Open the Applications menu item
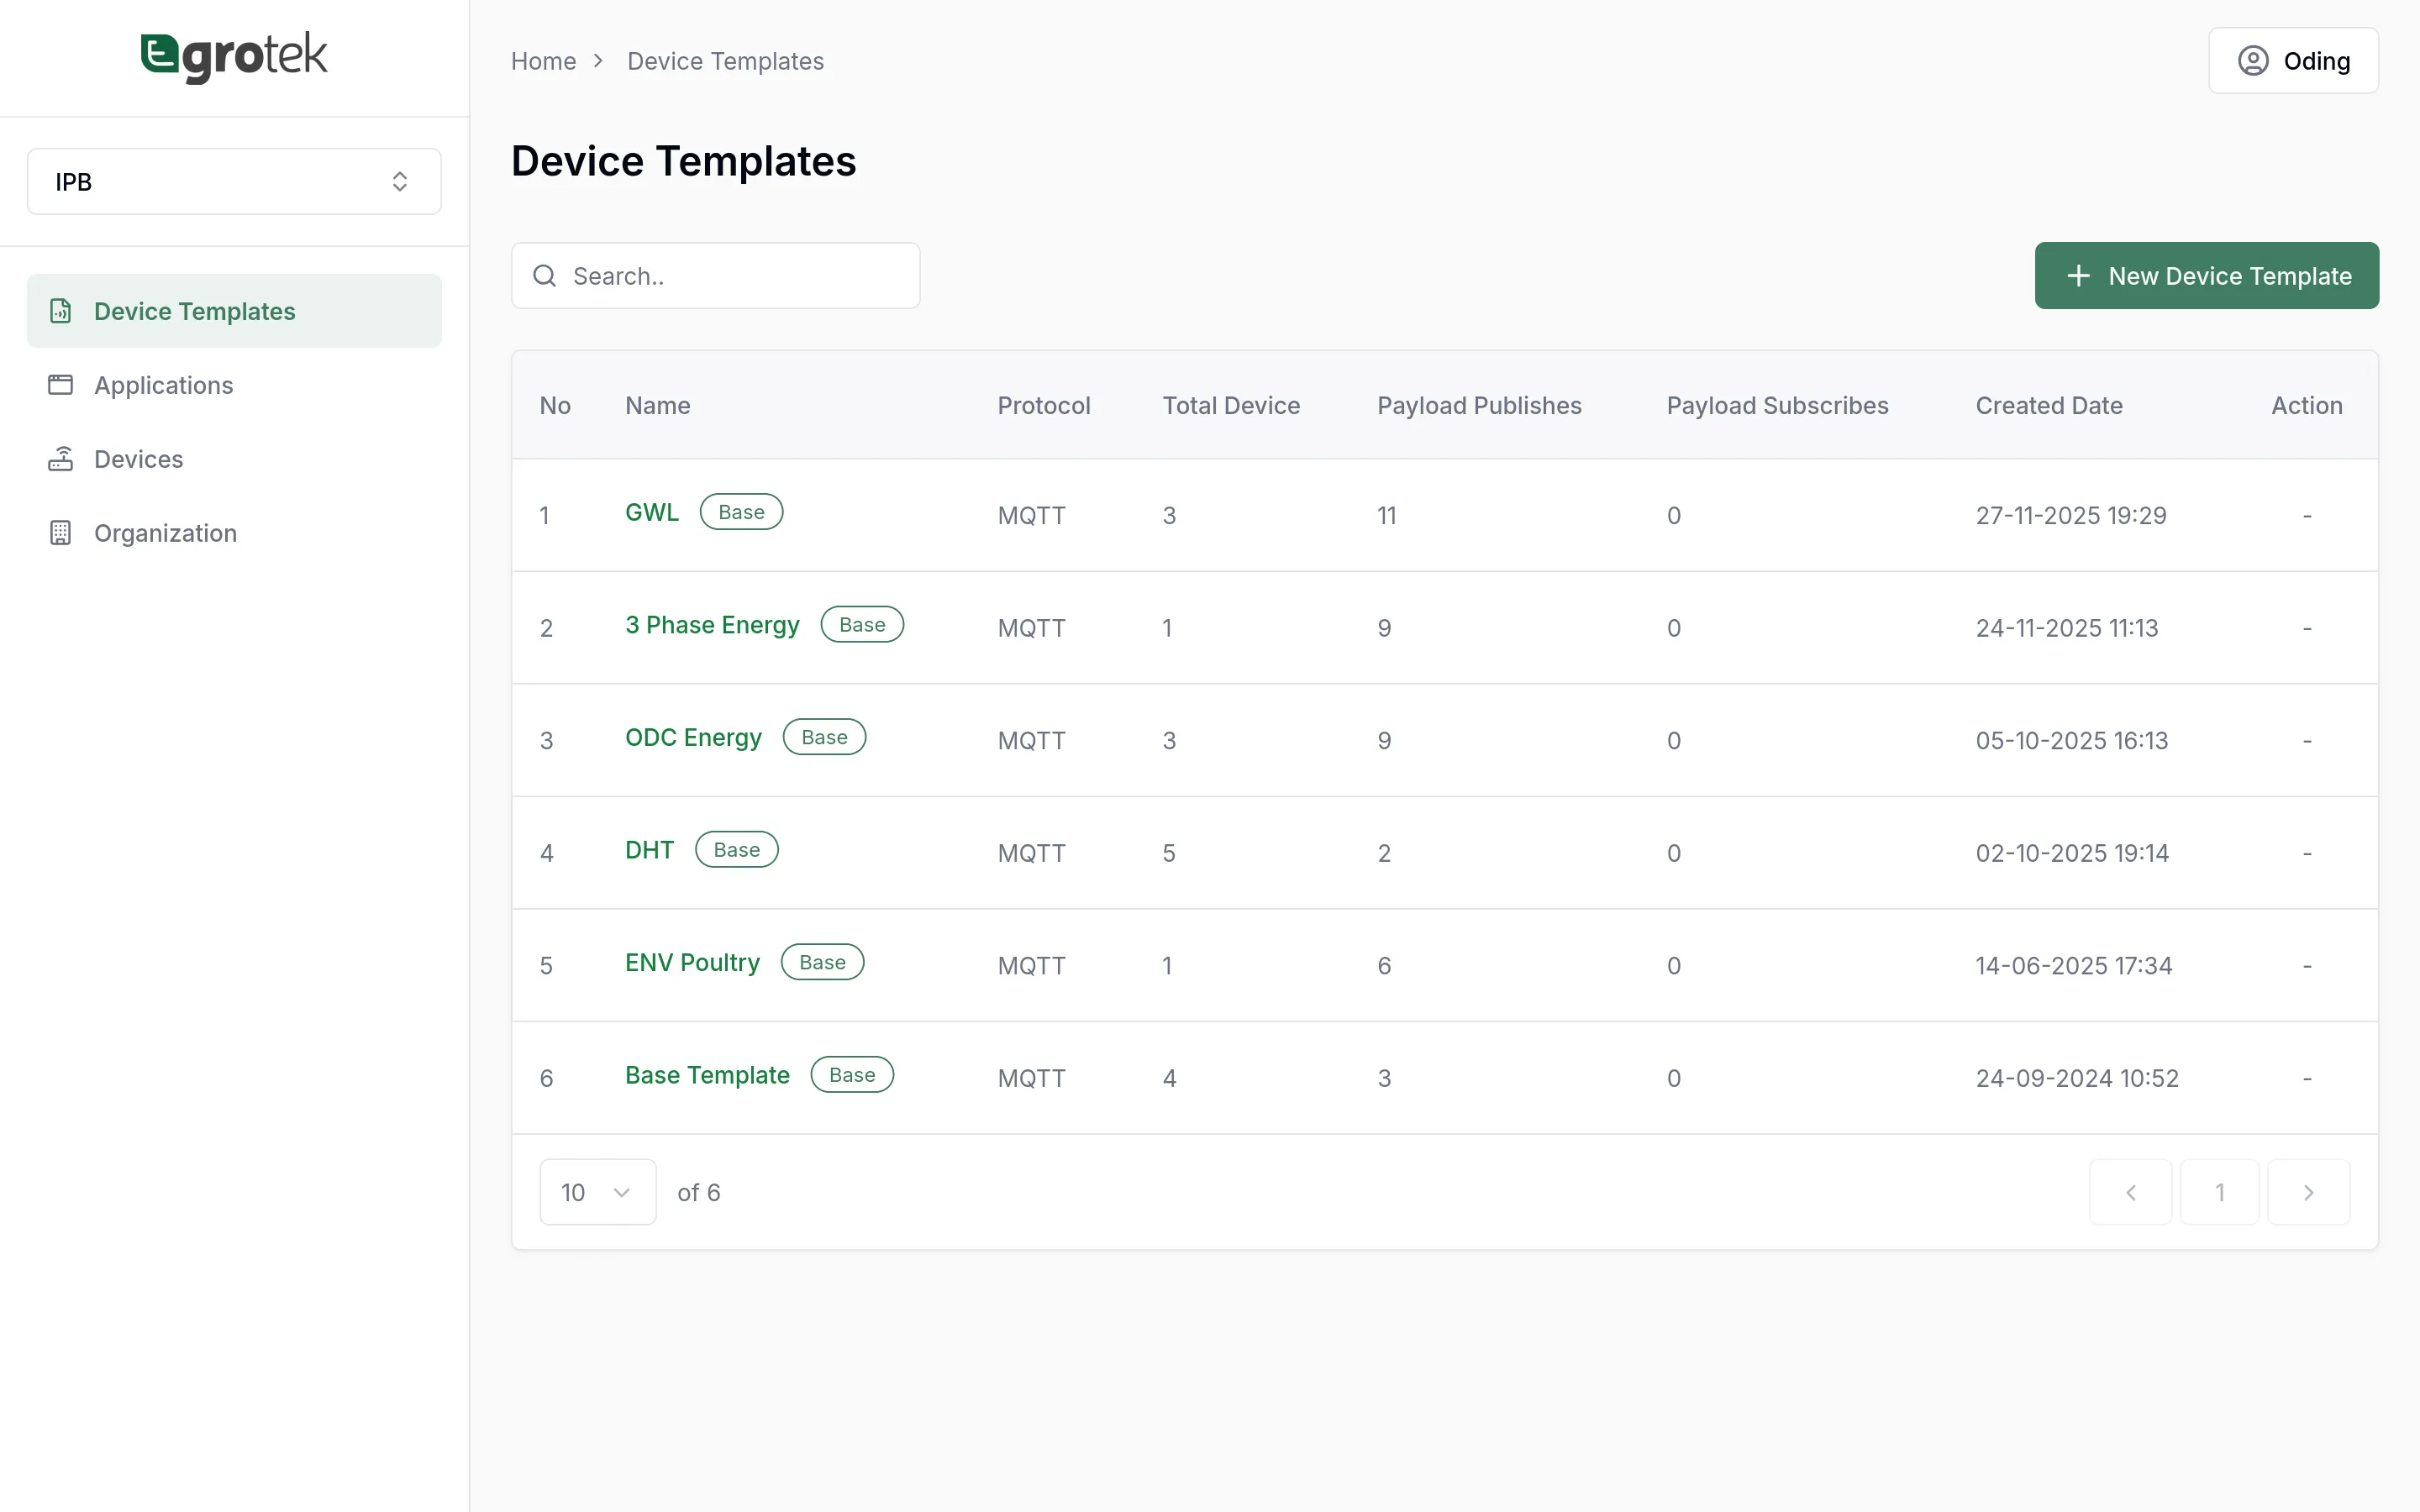2420x1512 pixels. click(163, 385)
